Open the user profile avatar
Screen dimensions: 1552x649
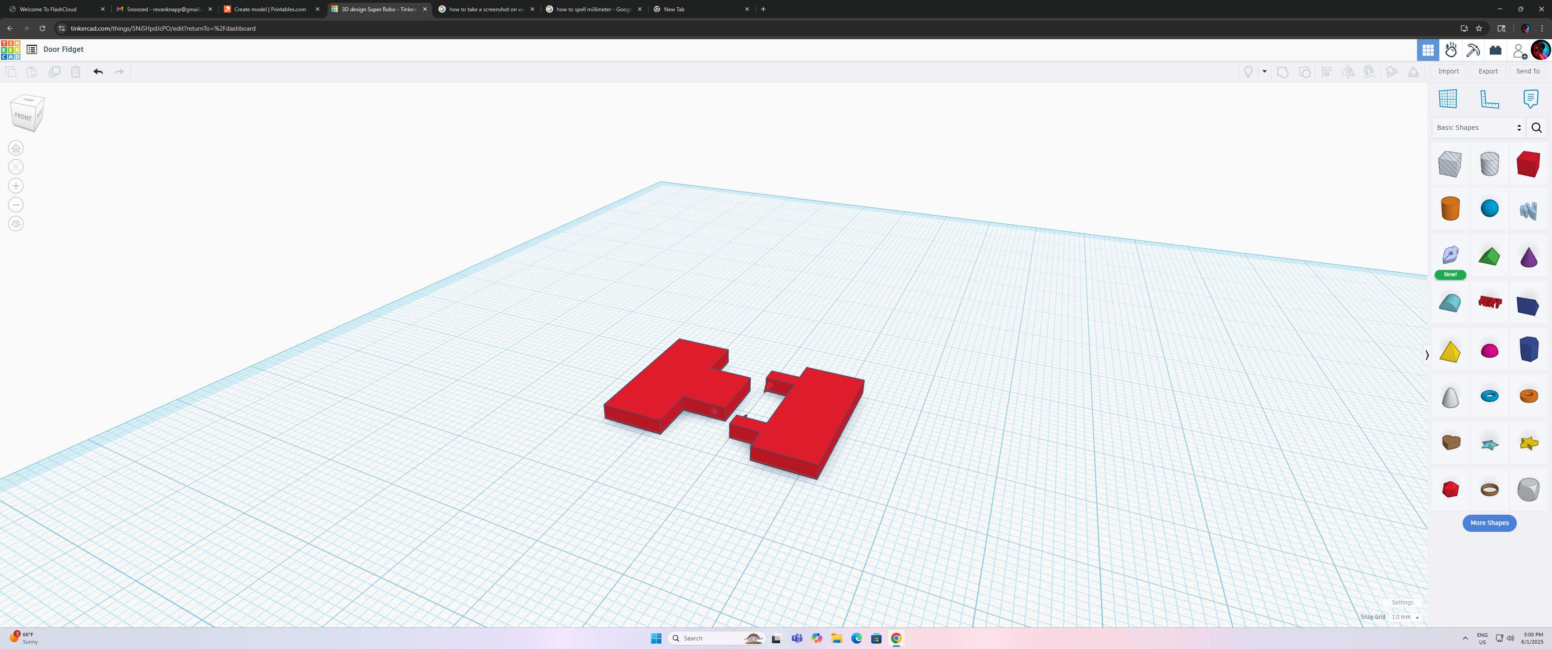point(1541,50)
